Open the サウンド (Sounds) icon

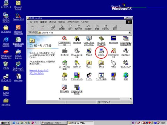pos(89,52)
